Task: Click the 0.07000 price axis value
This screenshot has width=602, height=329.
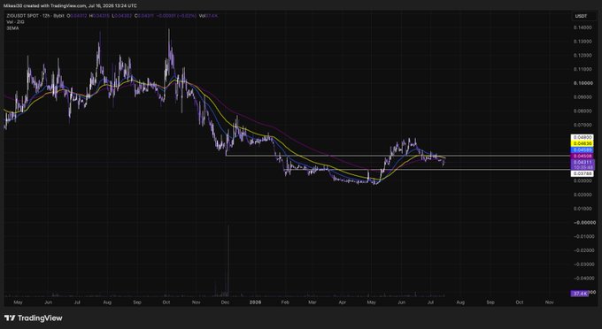Action: [x=582, y=125]
